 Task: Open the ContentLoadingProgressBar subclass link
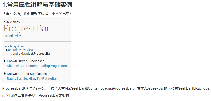point(47,66)
